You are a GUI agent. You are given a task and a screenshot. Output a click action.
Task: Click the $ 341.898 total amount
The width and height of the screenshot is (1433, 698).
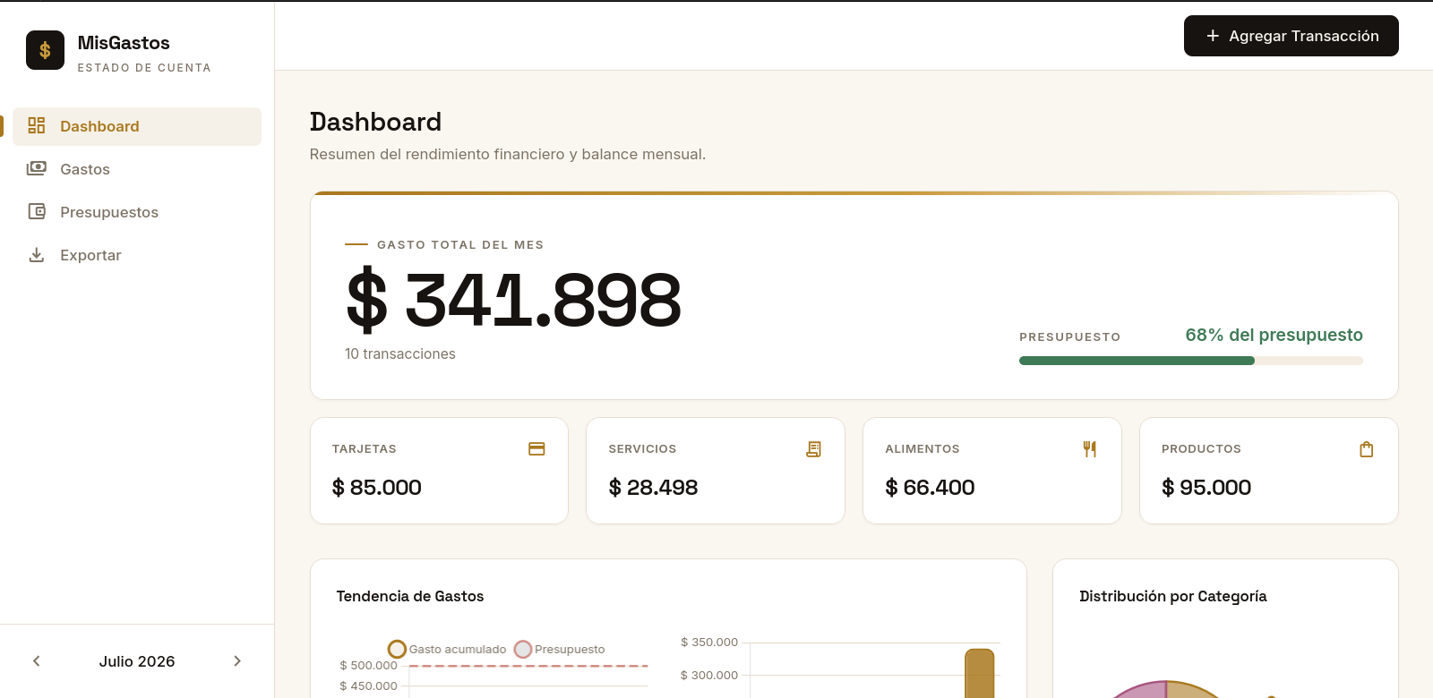point(514,300)
